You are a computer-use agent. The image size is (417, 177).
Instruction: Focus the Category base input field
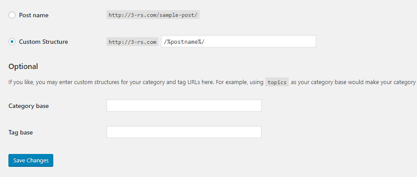point(184,105)
